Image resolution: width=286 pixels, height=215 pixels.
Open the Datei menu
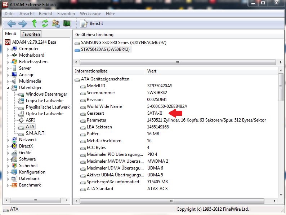[9, 14]
